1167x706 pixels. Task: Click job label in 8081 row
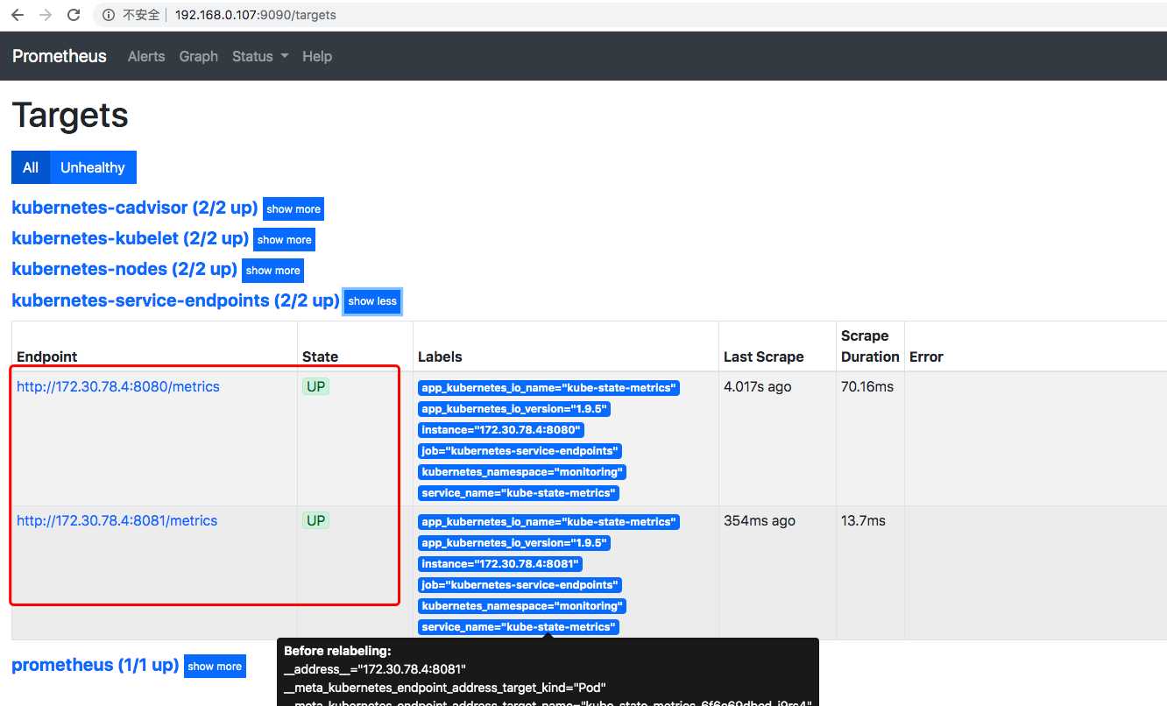click(520, 585)
